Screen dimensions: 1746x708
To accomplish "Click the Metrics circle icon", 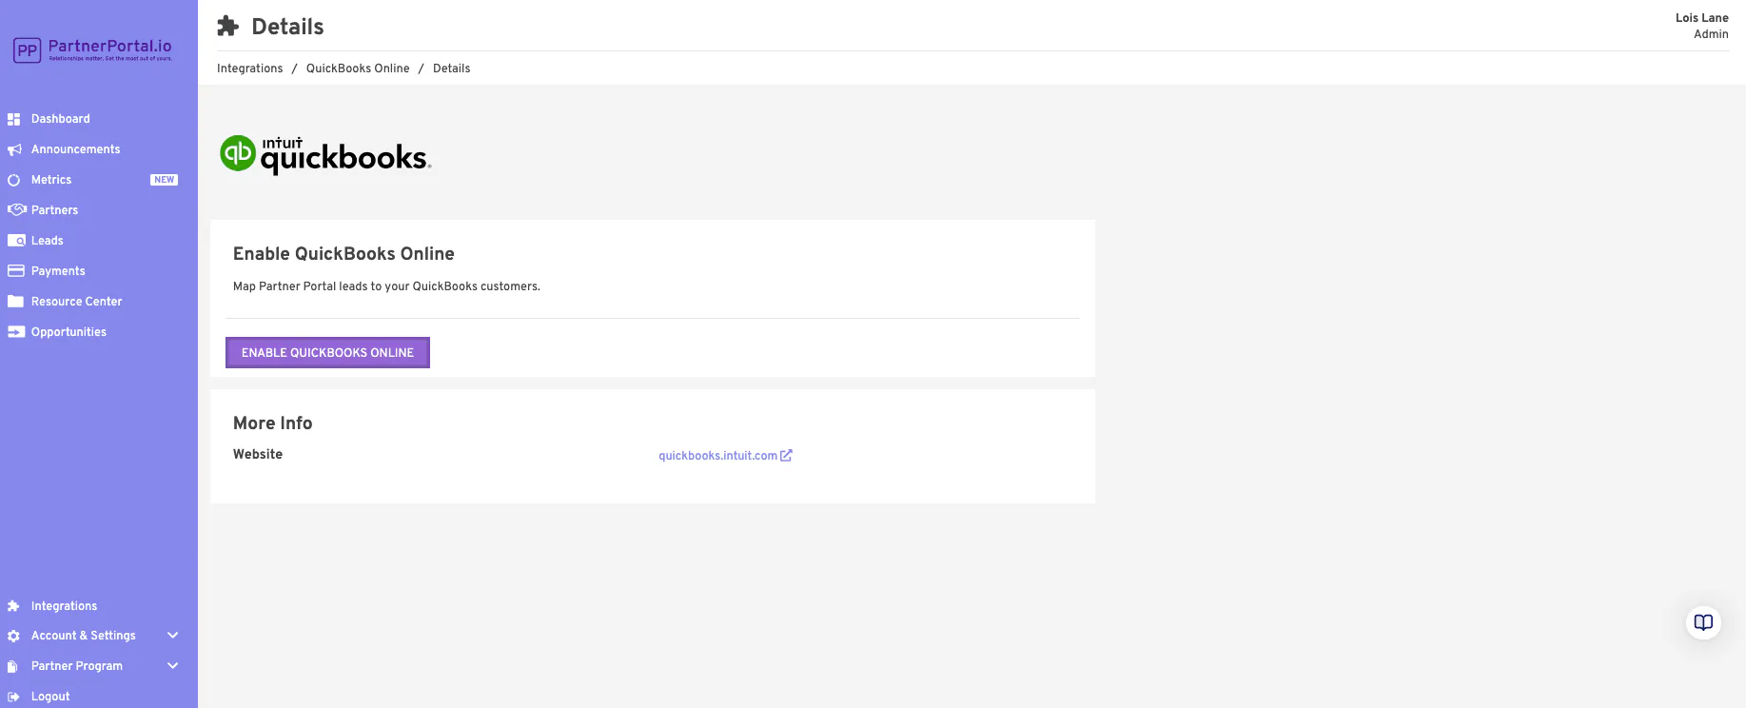I will pyautogui.click(x=13, y=180).
